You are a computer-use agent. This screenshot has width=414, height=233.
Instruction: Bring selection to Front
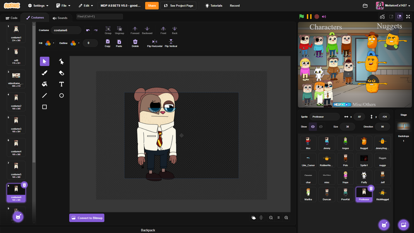coord(163,30)
